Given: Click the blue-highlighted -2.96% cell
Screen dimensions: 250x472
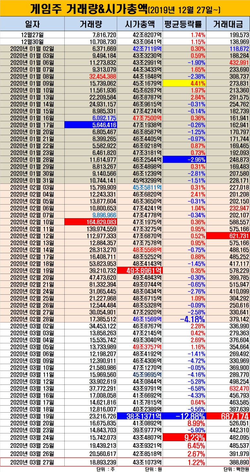Looking at the screenshot, I should point(184,159).
